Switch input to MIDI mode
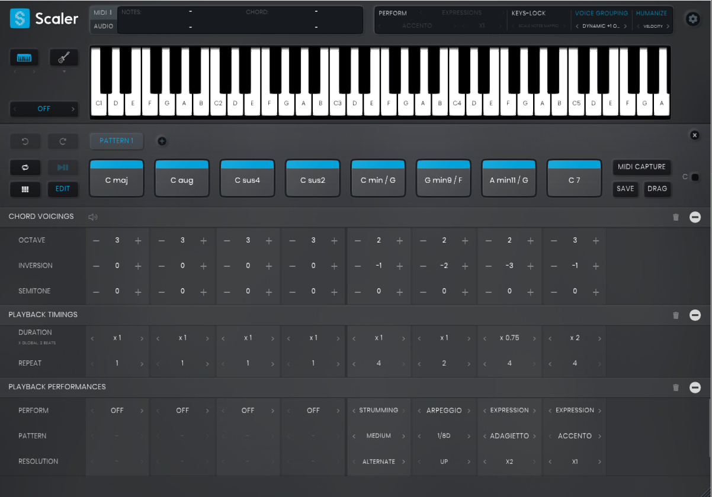Screen dimensions: 712x497 pyautogui.click(x=103, y=13)
